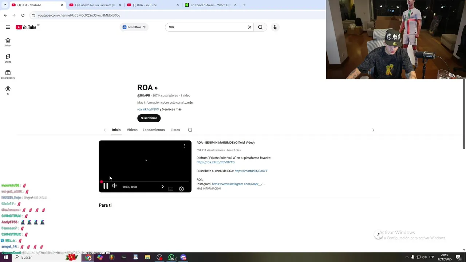Image resolution: width=466 pixels, height=262 pixels.
Task: Open the roa.lnk.to/PSV3 channel link
Action: click(148, 110)
